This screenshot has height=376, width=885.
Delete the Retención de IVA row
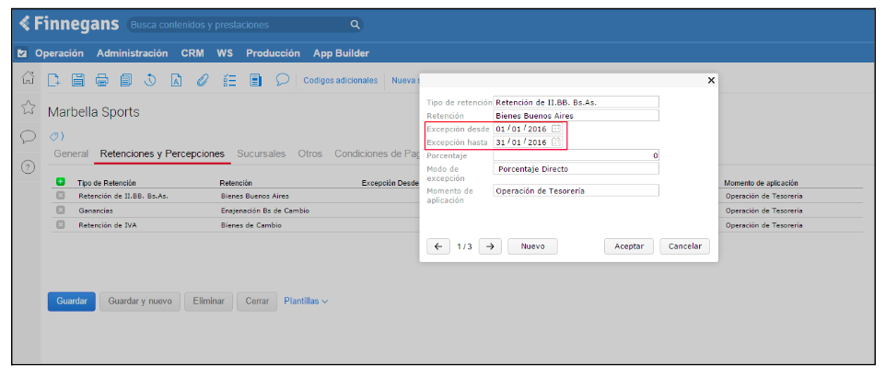pyautogui.click(x=60, y=225)
